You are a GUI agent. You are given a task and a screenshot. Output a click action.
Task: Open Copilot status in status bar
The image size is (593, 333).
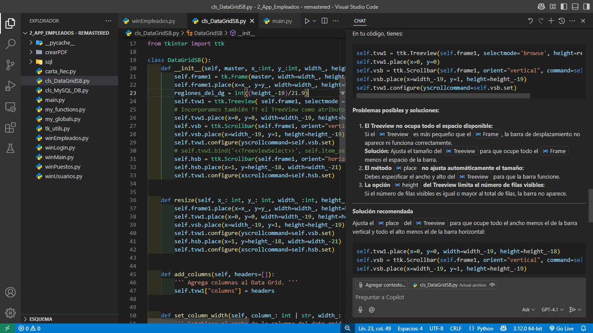click(504, 328)
